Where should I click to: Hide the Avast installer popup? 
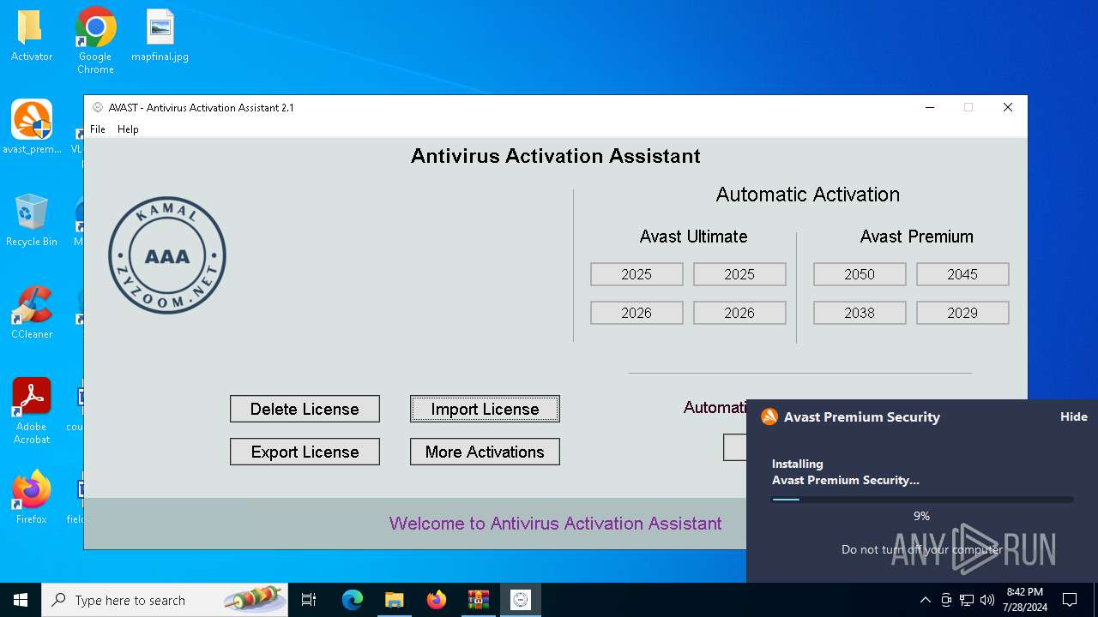(1073, 416)
